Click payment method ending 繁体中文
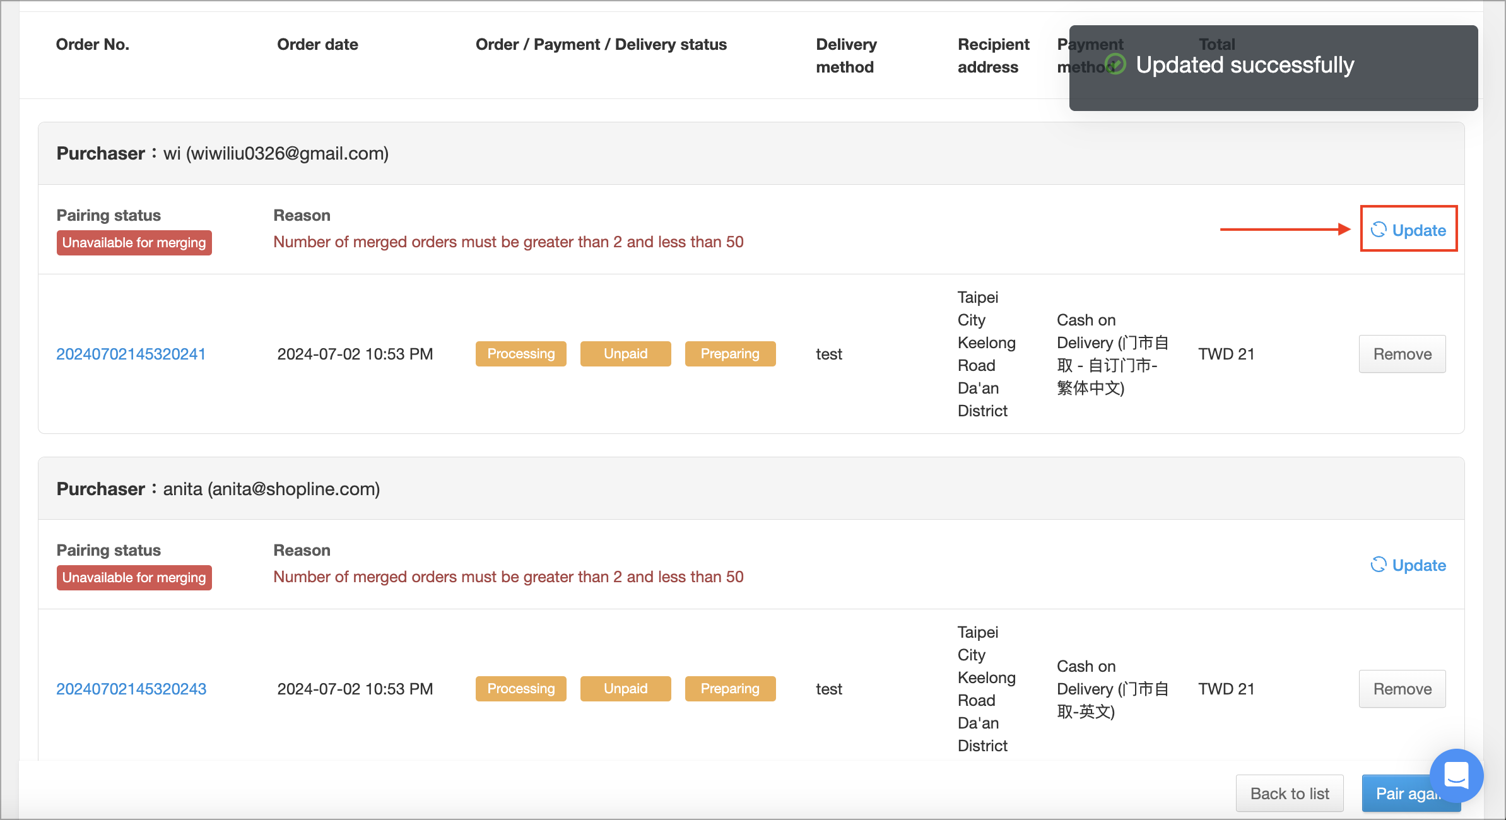 1113,354
